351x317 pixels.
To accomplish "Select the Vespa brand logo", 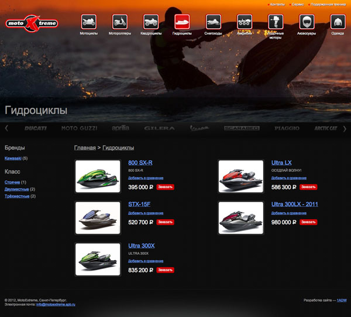I will 199,128.
